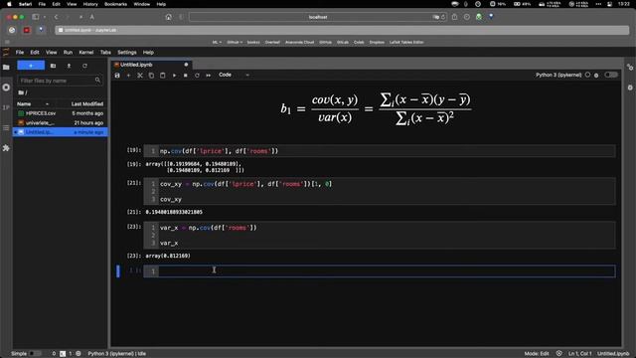
Task: Click the cov_xy code cell
Action: click(x=380, y=191)
